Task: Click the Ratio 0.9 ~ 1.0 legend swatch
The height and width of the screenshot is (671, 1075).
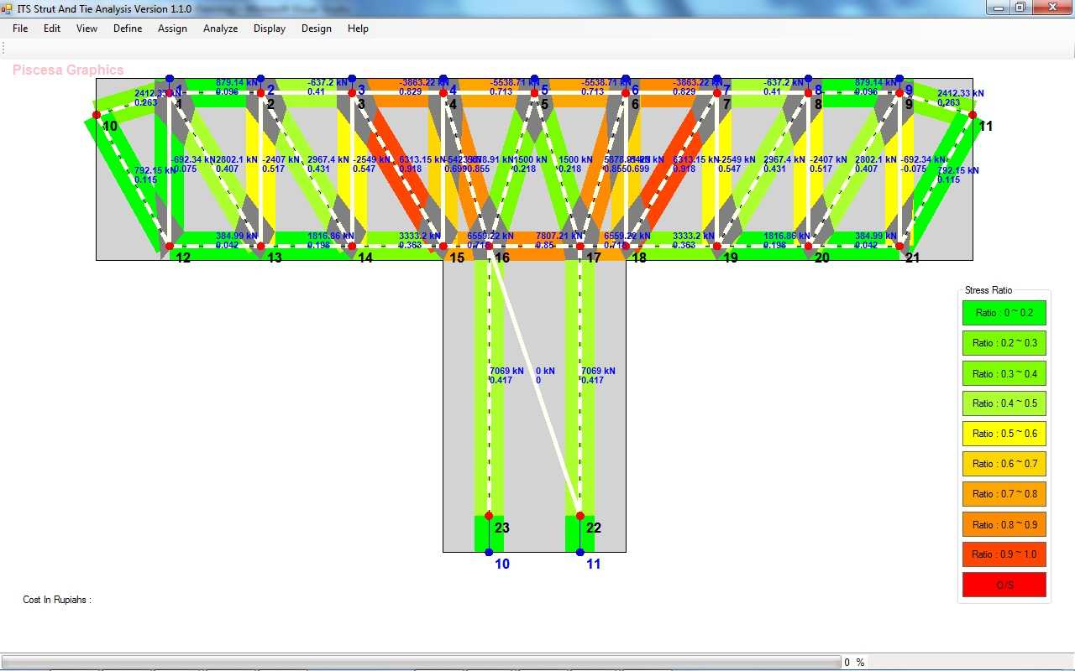Action: pyautogui.click(x=1004, y=554)
